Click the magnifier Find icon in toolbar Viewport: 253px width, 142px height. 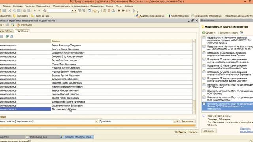tap(45, 11)
